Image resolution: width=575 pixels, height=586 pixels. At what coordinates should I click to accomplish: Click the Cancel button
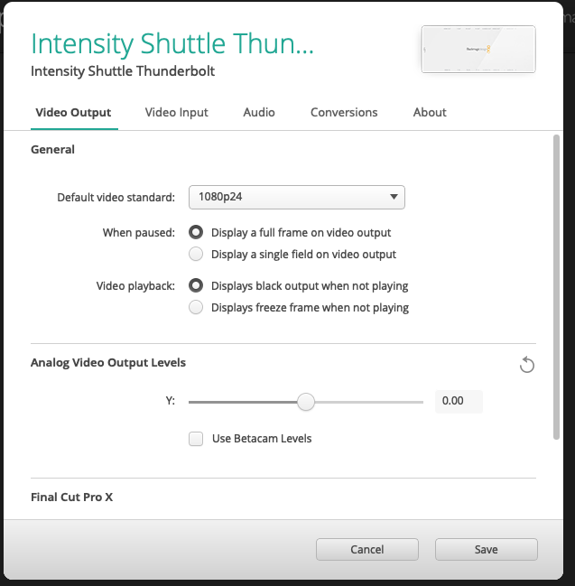(366, 549)
